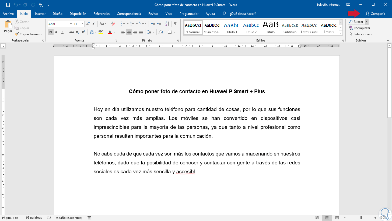
Task: Click Copiar formato format painter
Action: click(28, 34)
